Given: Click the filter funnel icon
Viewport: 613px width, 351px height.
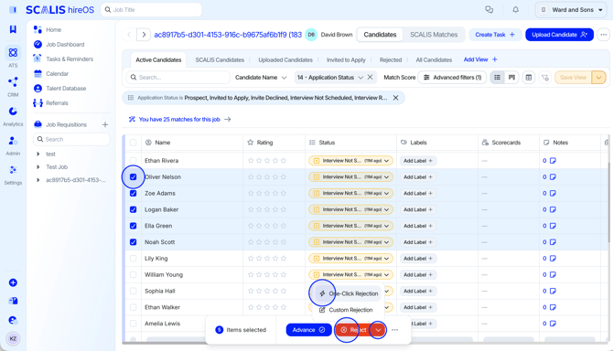Looking at the screenshot, I should pos(545,78).
